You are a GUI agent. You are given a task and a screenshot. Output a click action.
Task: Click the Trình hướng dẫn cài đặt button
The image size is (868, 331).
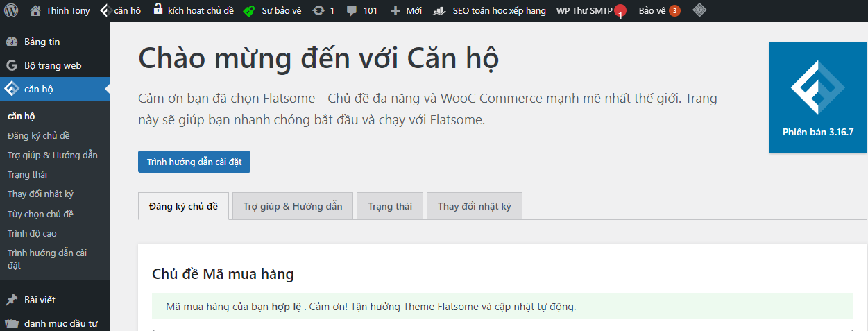[194, 162]
